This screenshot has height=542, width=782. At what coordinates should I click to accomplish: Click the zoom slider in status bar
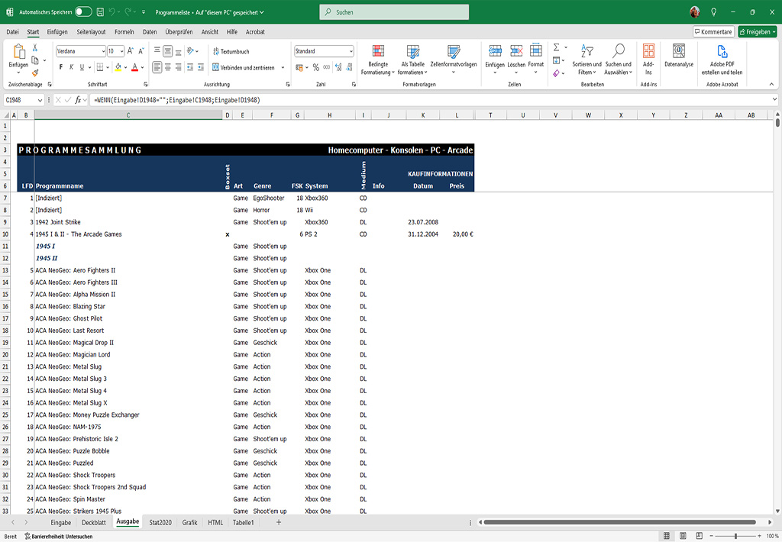pyautogui.click(x=736, y=537)
